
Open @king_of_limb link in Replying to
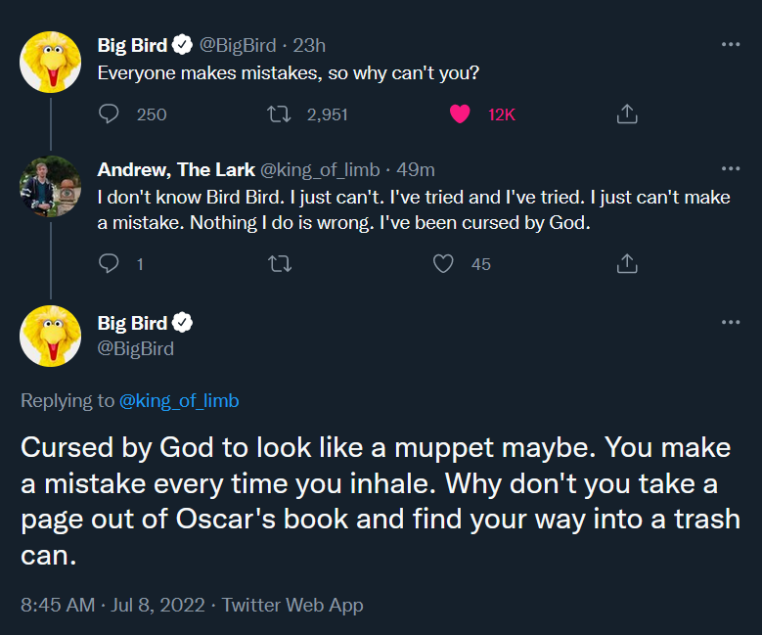click(179, 401)
